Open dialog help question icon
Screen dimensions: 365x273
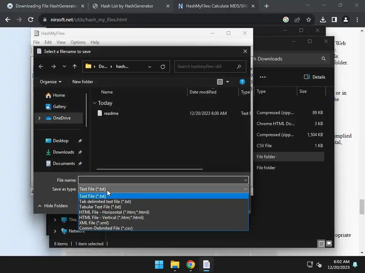[x=242, y=82]
